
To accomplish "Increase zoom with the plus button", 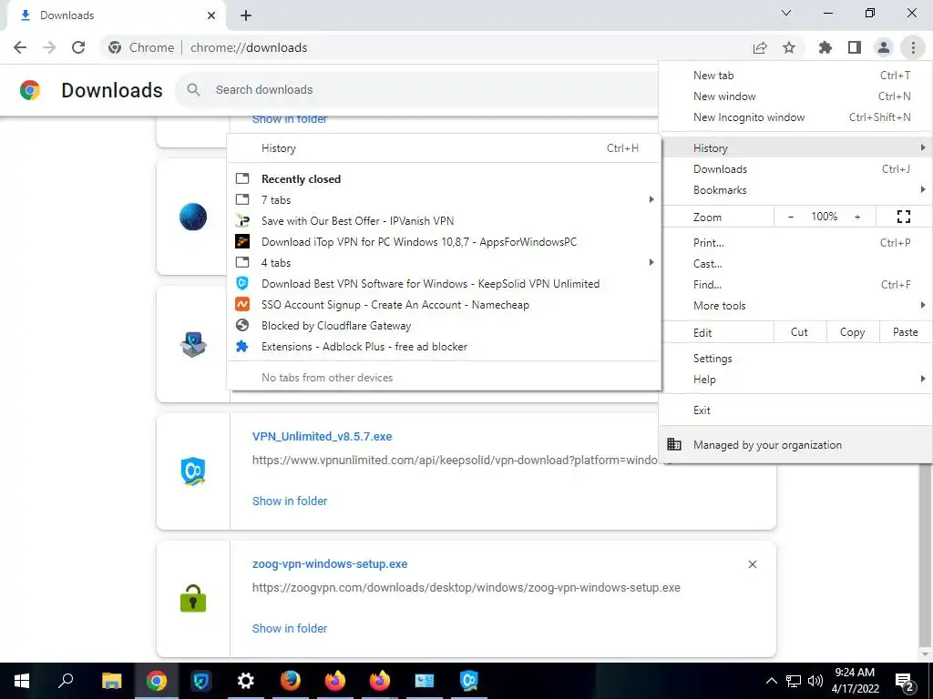I will point(857,217).
